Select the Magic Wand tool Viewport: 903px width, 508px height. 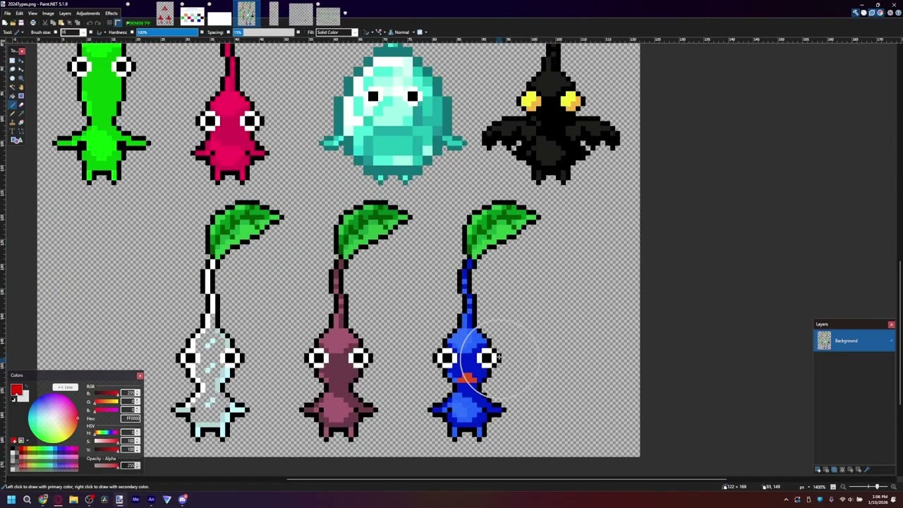point(12,87)
